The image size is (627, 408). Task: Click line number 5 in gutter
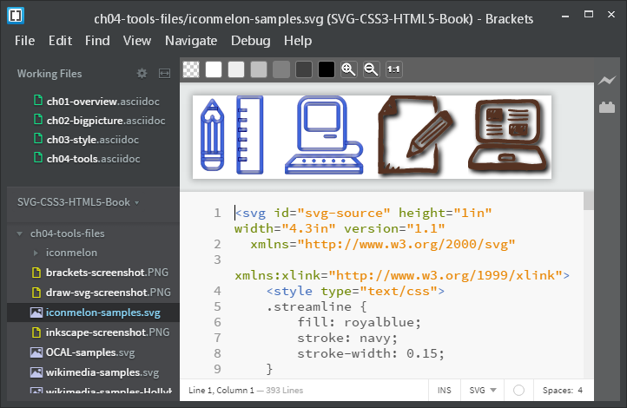coord(217,306)
